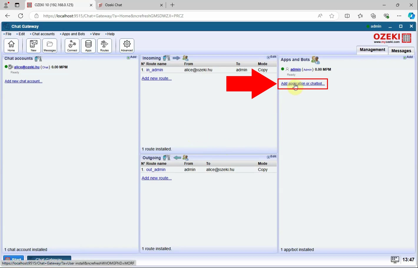
Task: Open the Home toolbar button
Action: click(x=11, y=46)
